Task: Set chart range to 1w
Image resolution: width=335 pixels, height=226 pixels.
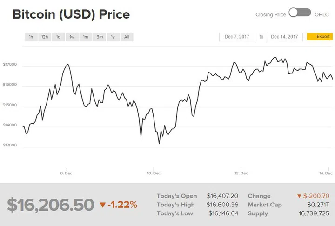Action: pyautogui.click(x=72, y=37)
